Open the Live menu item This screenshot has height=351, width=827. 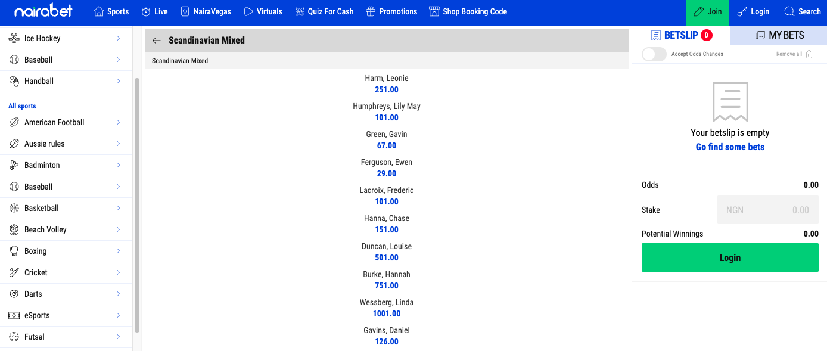pos(154,11)
